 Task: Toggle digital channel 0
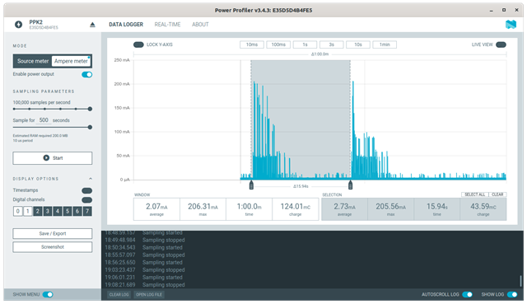18,211
